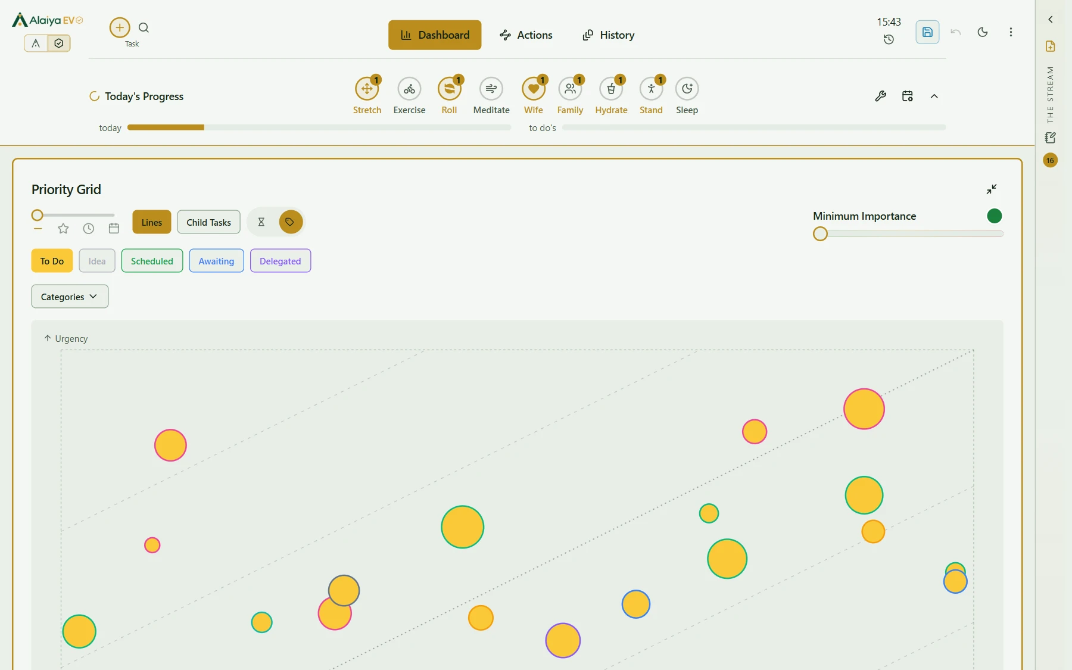Click the Wife heart icon
Screen dimensions: 1072x670
tap(534, 89)
